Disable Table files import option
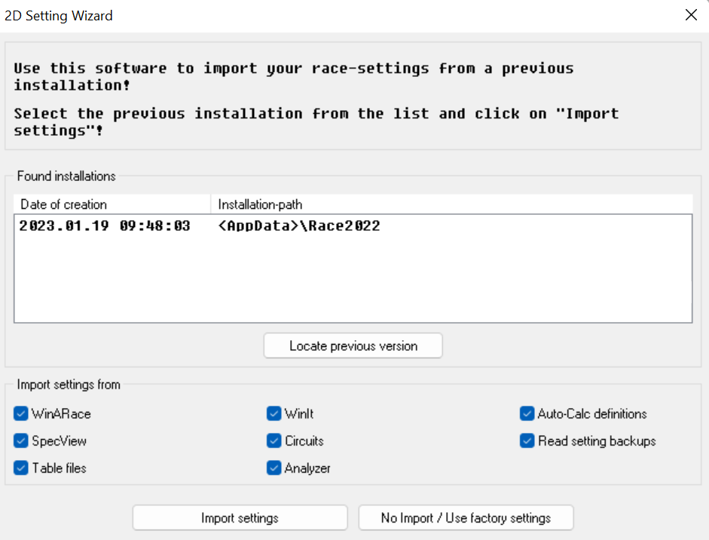 [21, 468]
